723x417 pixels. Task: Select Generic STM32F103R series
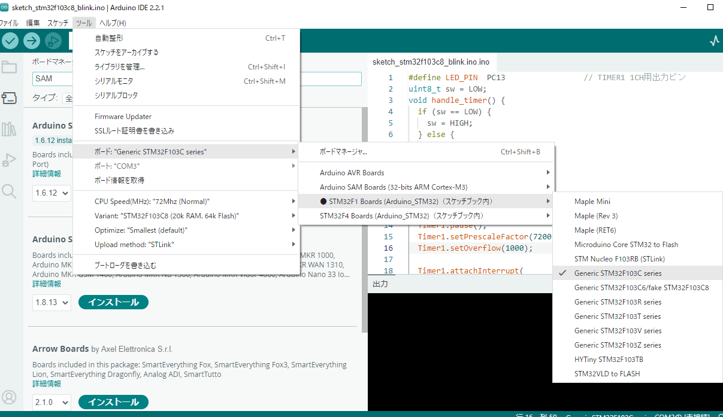tap(637, 302)
